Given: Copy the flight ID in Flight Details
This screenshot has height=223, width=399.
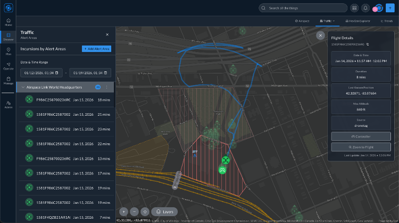Looking at the screenshot, I should click(x=367, y=44).
